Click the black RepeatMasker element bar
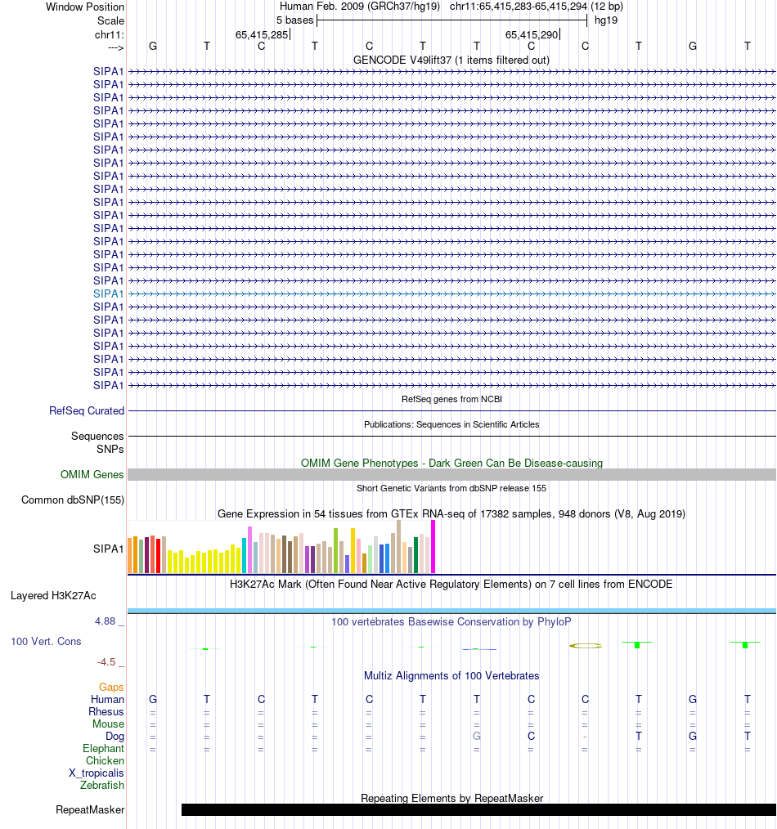This screenshot has width=777, height=829. pyautogui.click(x=478, y=810)
